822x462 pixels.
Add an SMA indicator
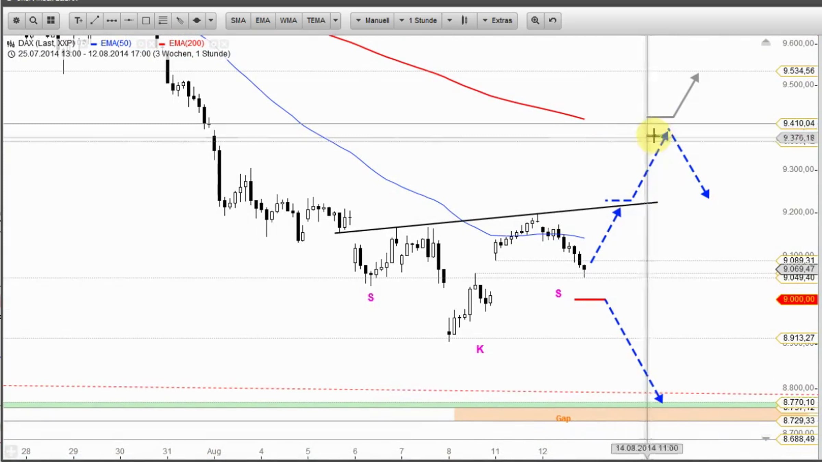(238, 21)
